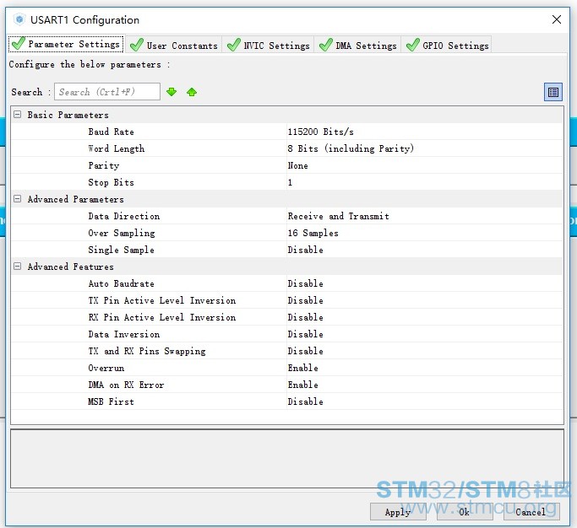
Task: Switch to the DMA Settings tab
Action: click(357, 46)
